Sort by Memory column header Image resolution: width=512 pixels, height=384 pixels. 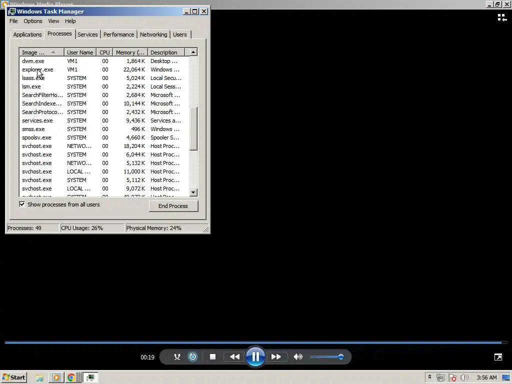click(130, 52)
